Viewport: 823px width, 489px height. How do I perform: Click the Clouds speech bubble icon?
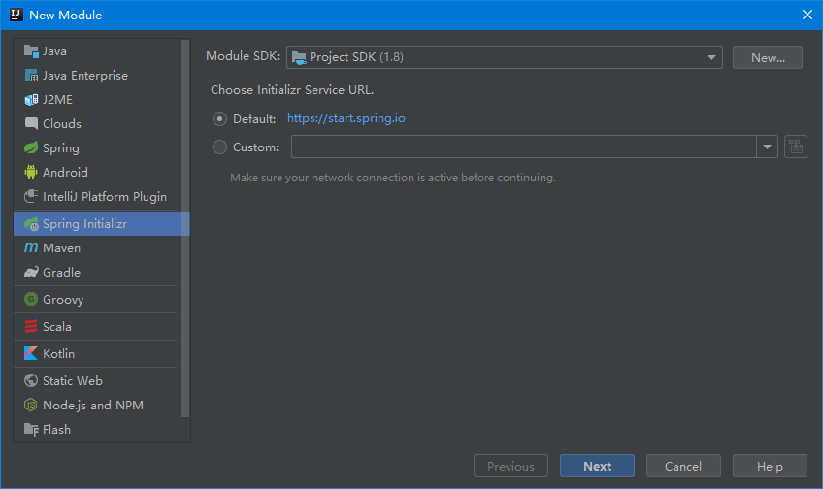[x=31, y=124]
